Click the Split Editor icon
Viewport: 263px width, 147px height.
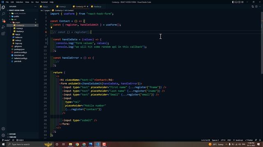tap(256, 7)
